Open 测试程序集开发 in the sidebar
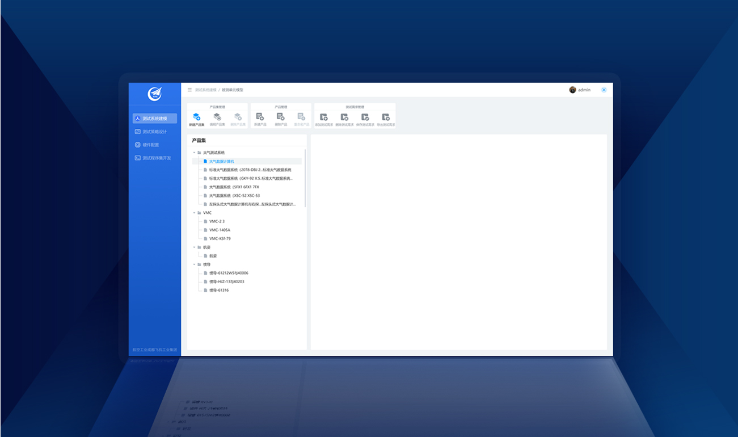 (x=156, y=158)
